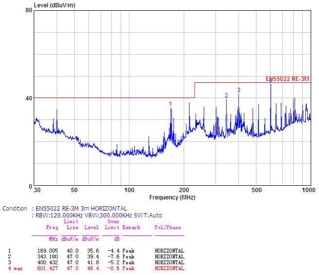Click the Limit Line column header
Screen dimensions: 319x275
point(71,225)
